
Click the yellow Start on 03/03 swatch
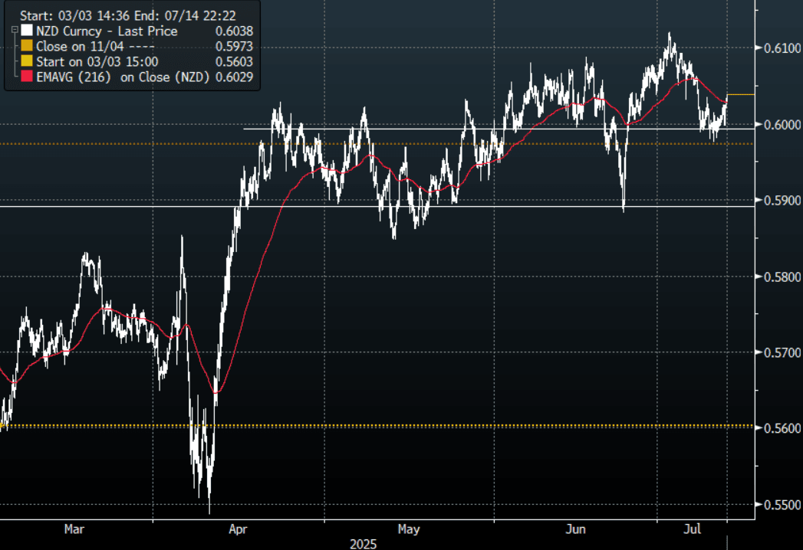pyautogui.click(x=27, y=62)
